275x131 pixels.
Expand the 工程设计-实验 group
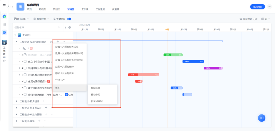[x=17, y=121]
